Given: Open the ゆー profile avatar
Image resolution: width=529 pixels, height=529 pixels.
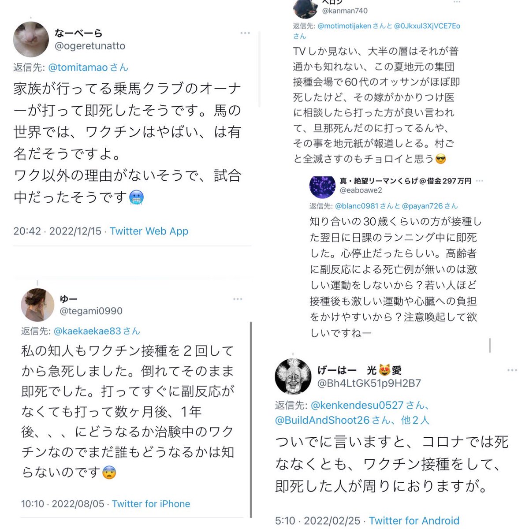Looking at the screenshot, I should [37, 305].
